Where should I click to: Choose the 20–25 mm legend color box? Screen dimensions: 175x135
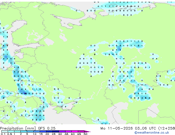(49, 131)
